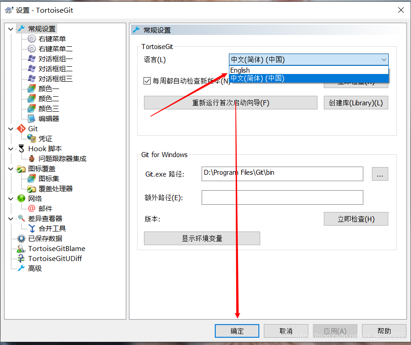Screen dimensions: 411x345
Task: Click the 确定 button
Action: click(x=237, y=331)
